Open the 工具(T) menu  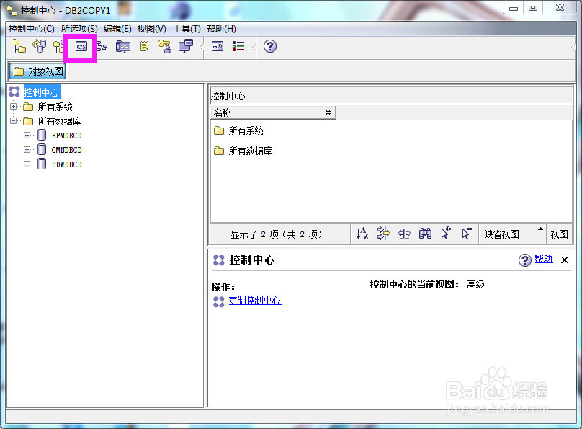click(x=186, y=28)
